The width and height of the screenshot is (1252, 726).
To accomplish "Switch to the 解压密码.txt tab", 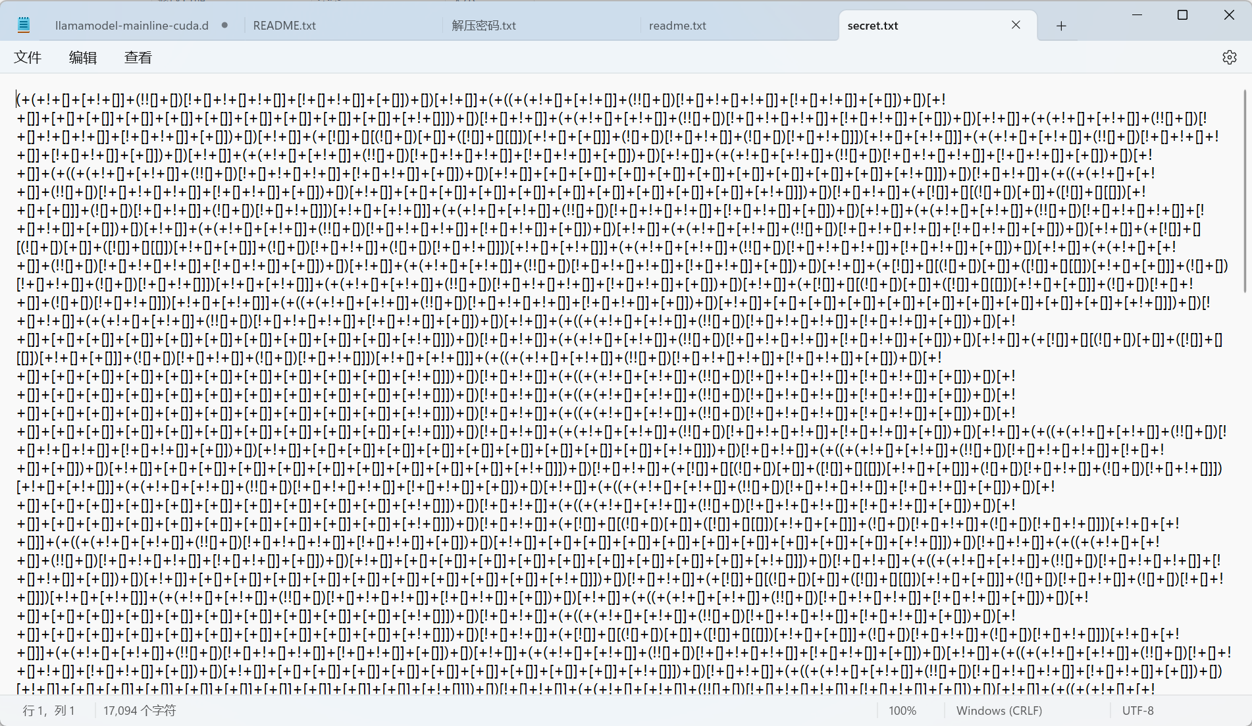I will (x=484, y=26).
